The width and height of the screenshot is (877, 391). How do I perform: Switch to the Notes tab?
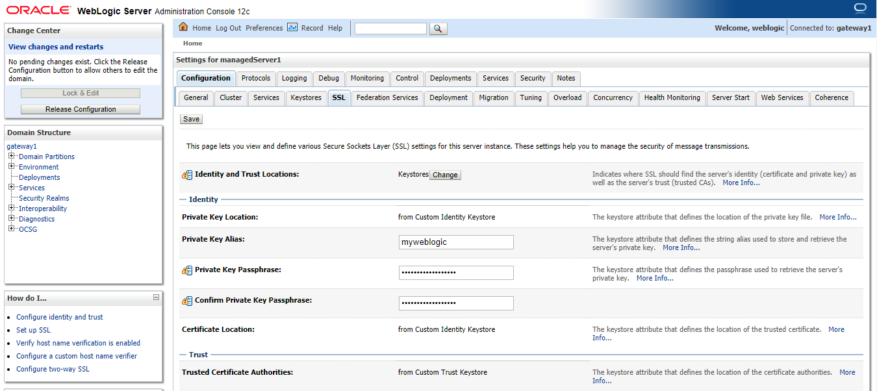pyautogui.click(x=566, y=78)
